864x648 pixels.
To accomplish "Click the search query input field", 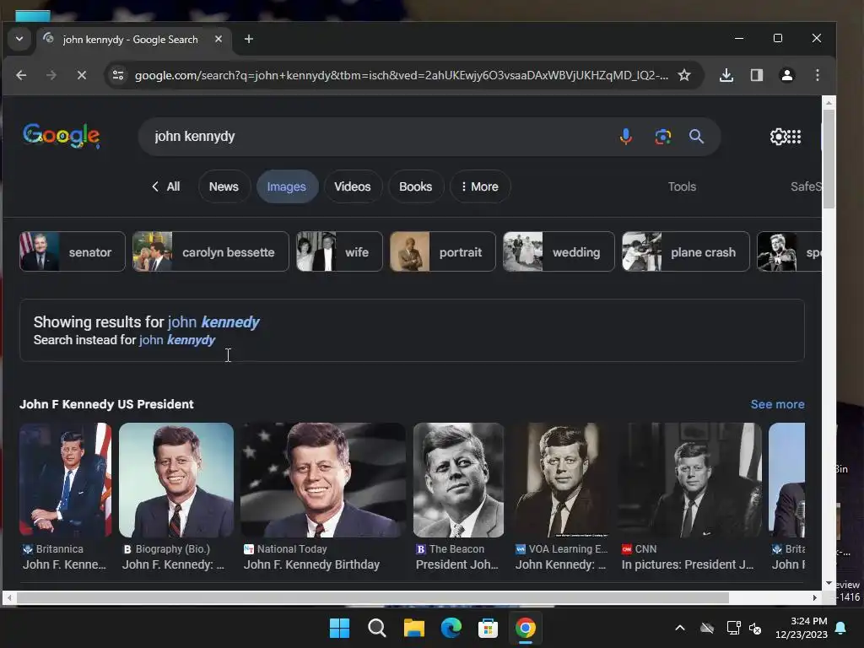I will coord(381,136).
